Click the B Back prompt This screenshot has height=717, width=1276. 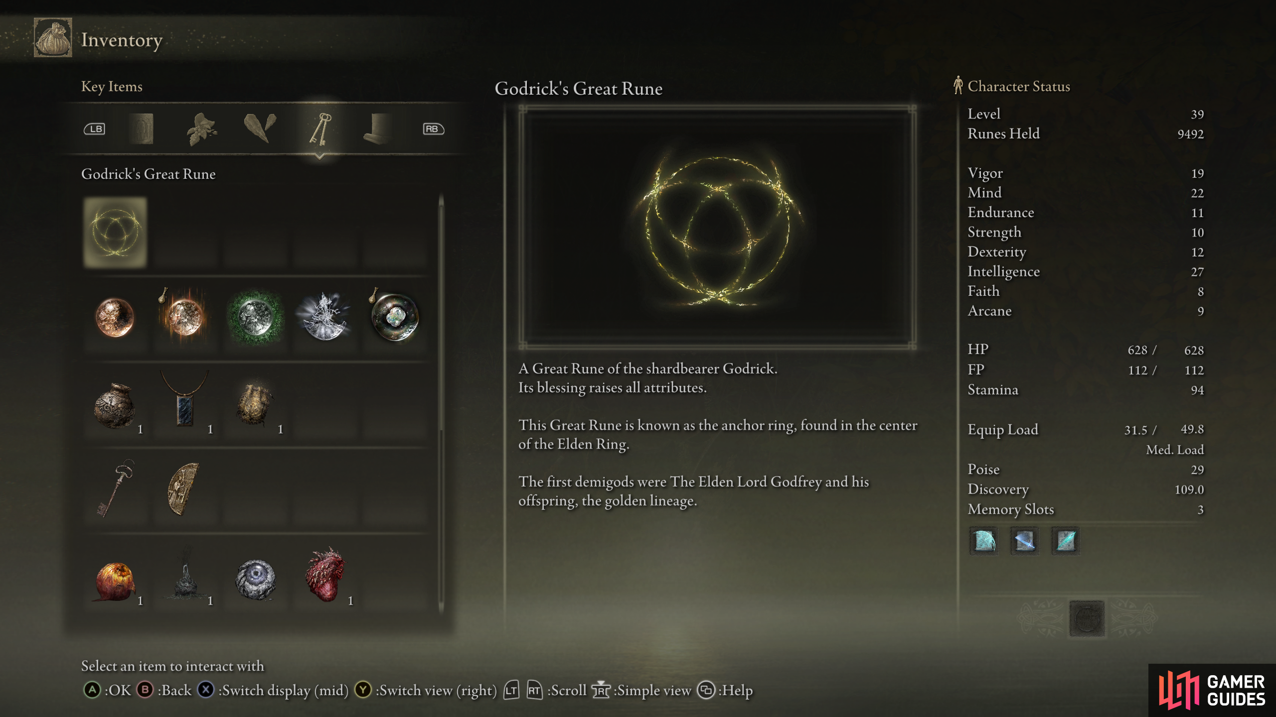[x=164, y=690]
